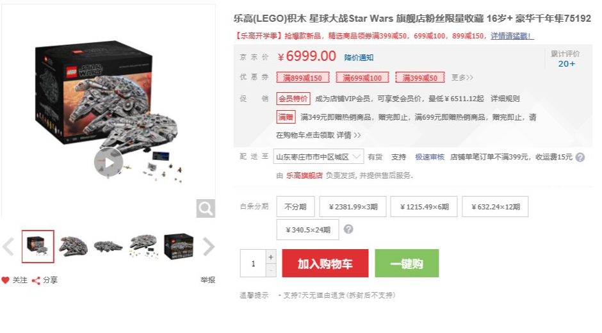Click the 分享 share icon
Image resolution: width=602 pixels, height=333 pixels.
[x=36, y=280]
